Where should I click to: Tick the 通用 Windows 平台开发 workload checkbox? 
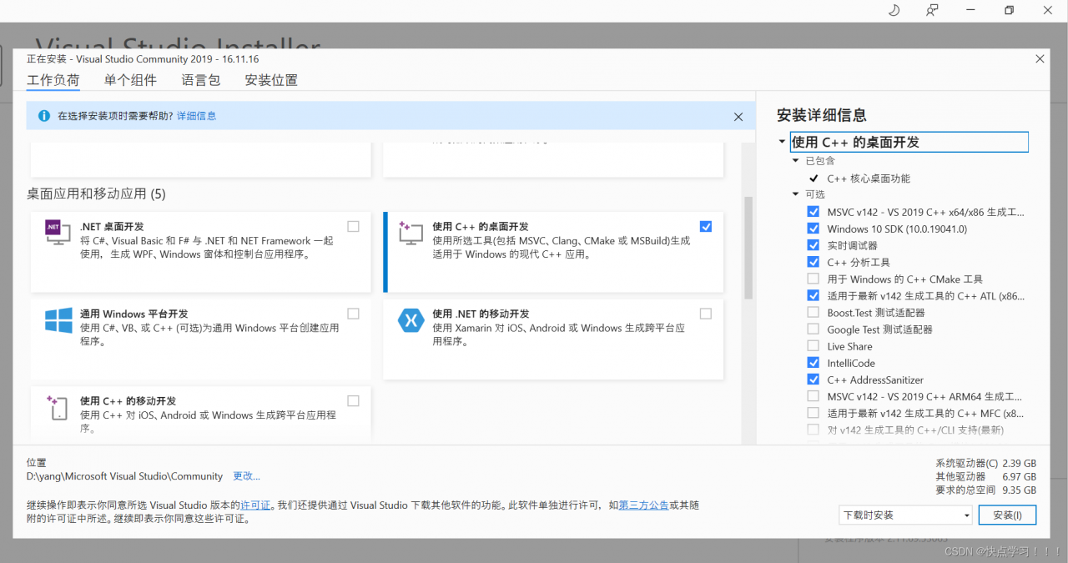354,314
